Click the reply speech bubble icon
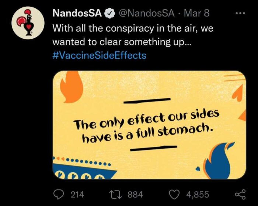The height and width of the screenshot is (206, 258). click(59, 195)
